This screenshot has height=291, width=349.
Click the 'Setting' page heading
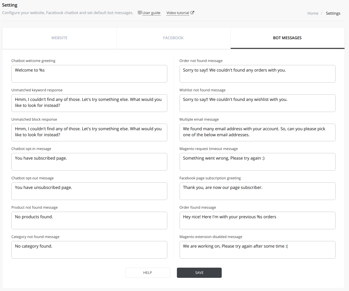10,5
